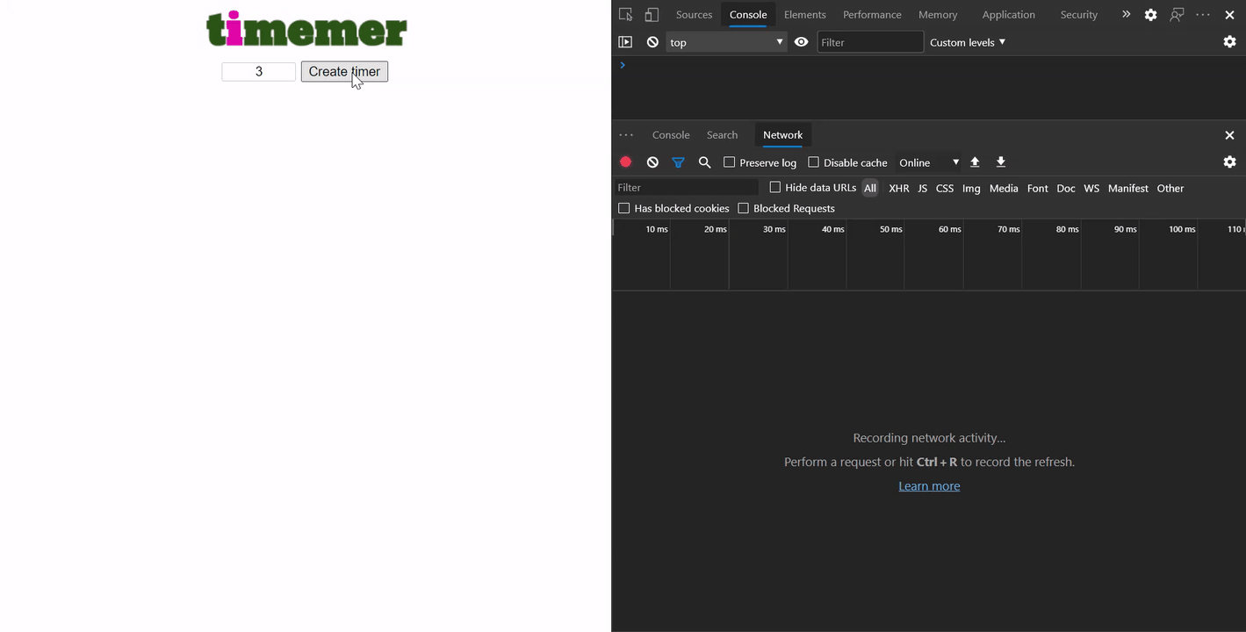This screenshot has width=1246, height=632.
Task: Filter requests by Other
Action: click(x=1170, y=188)
